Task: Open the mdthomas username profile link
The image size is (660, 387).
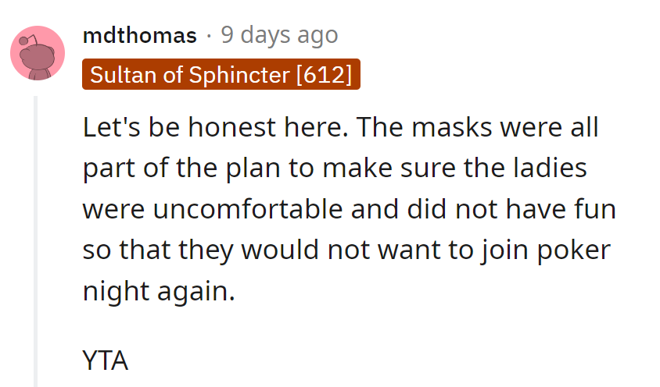Action: [x=140, y=35]
